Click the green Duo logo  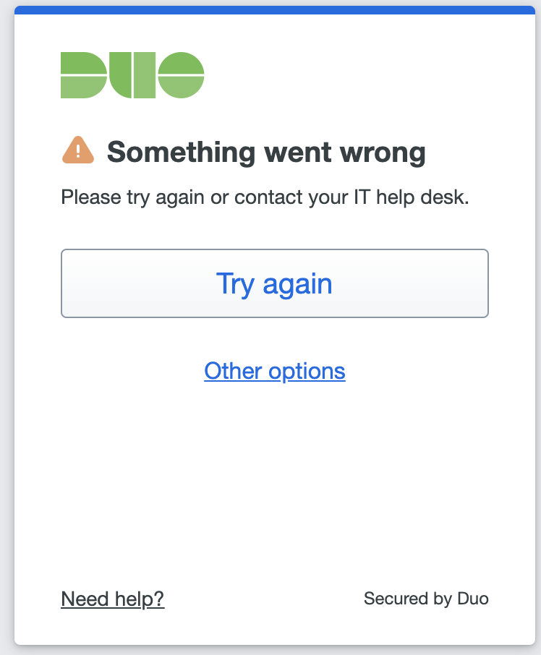(132, 75)
